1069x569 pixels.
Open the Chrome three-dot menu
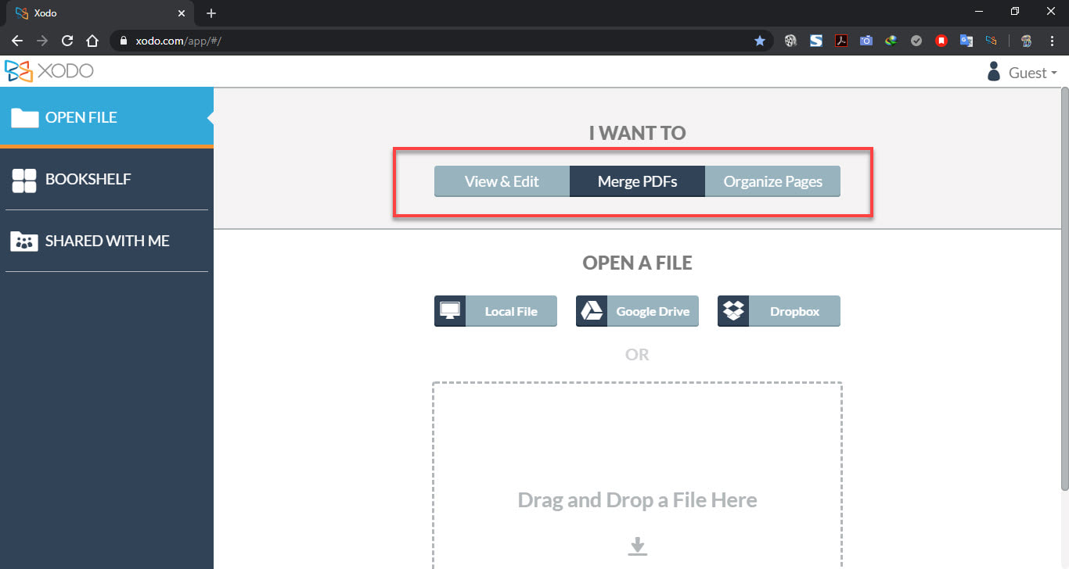click(1052, 41)
